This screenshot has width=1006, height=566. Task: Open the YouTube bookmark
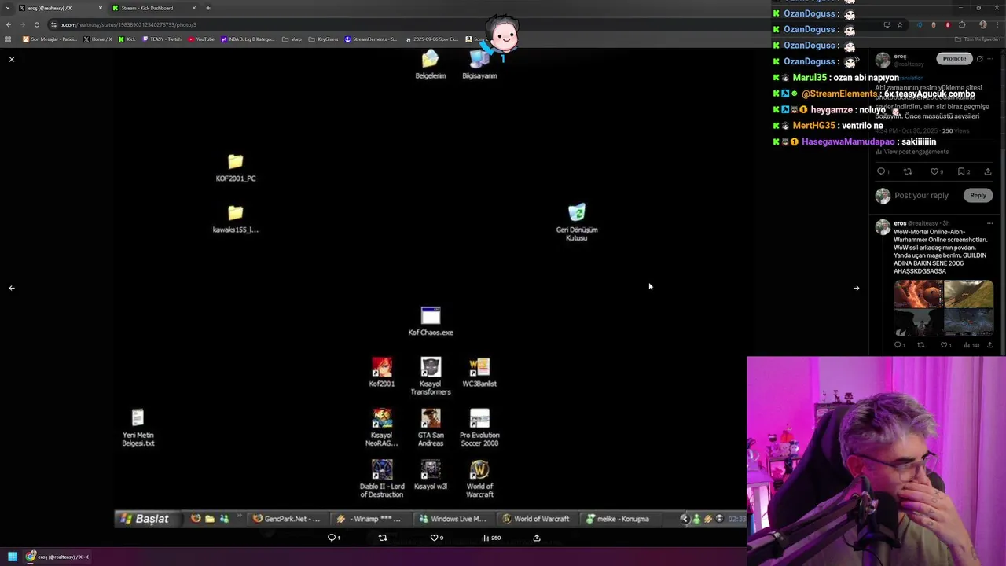tap(200, 39)
